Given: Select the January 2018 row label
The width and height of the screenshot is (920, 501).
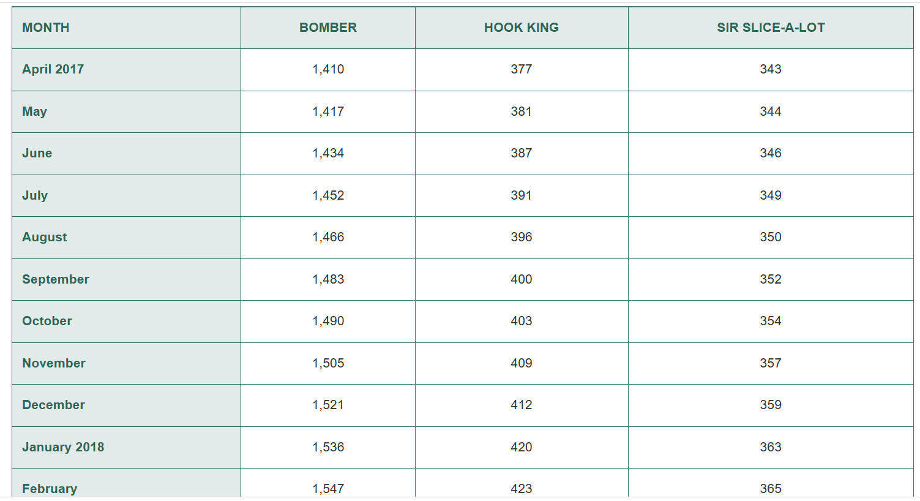Looking at the screenshot, I should coord(63,447).
